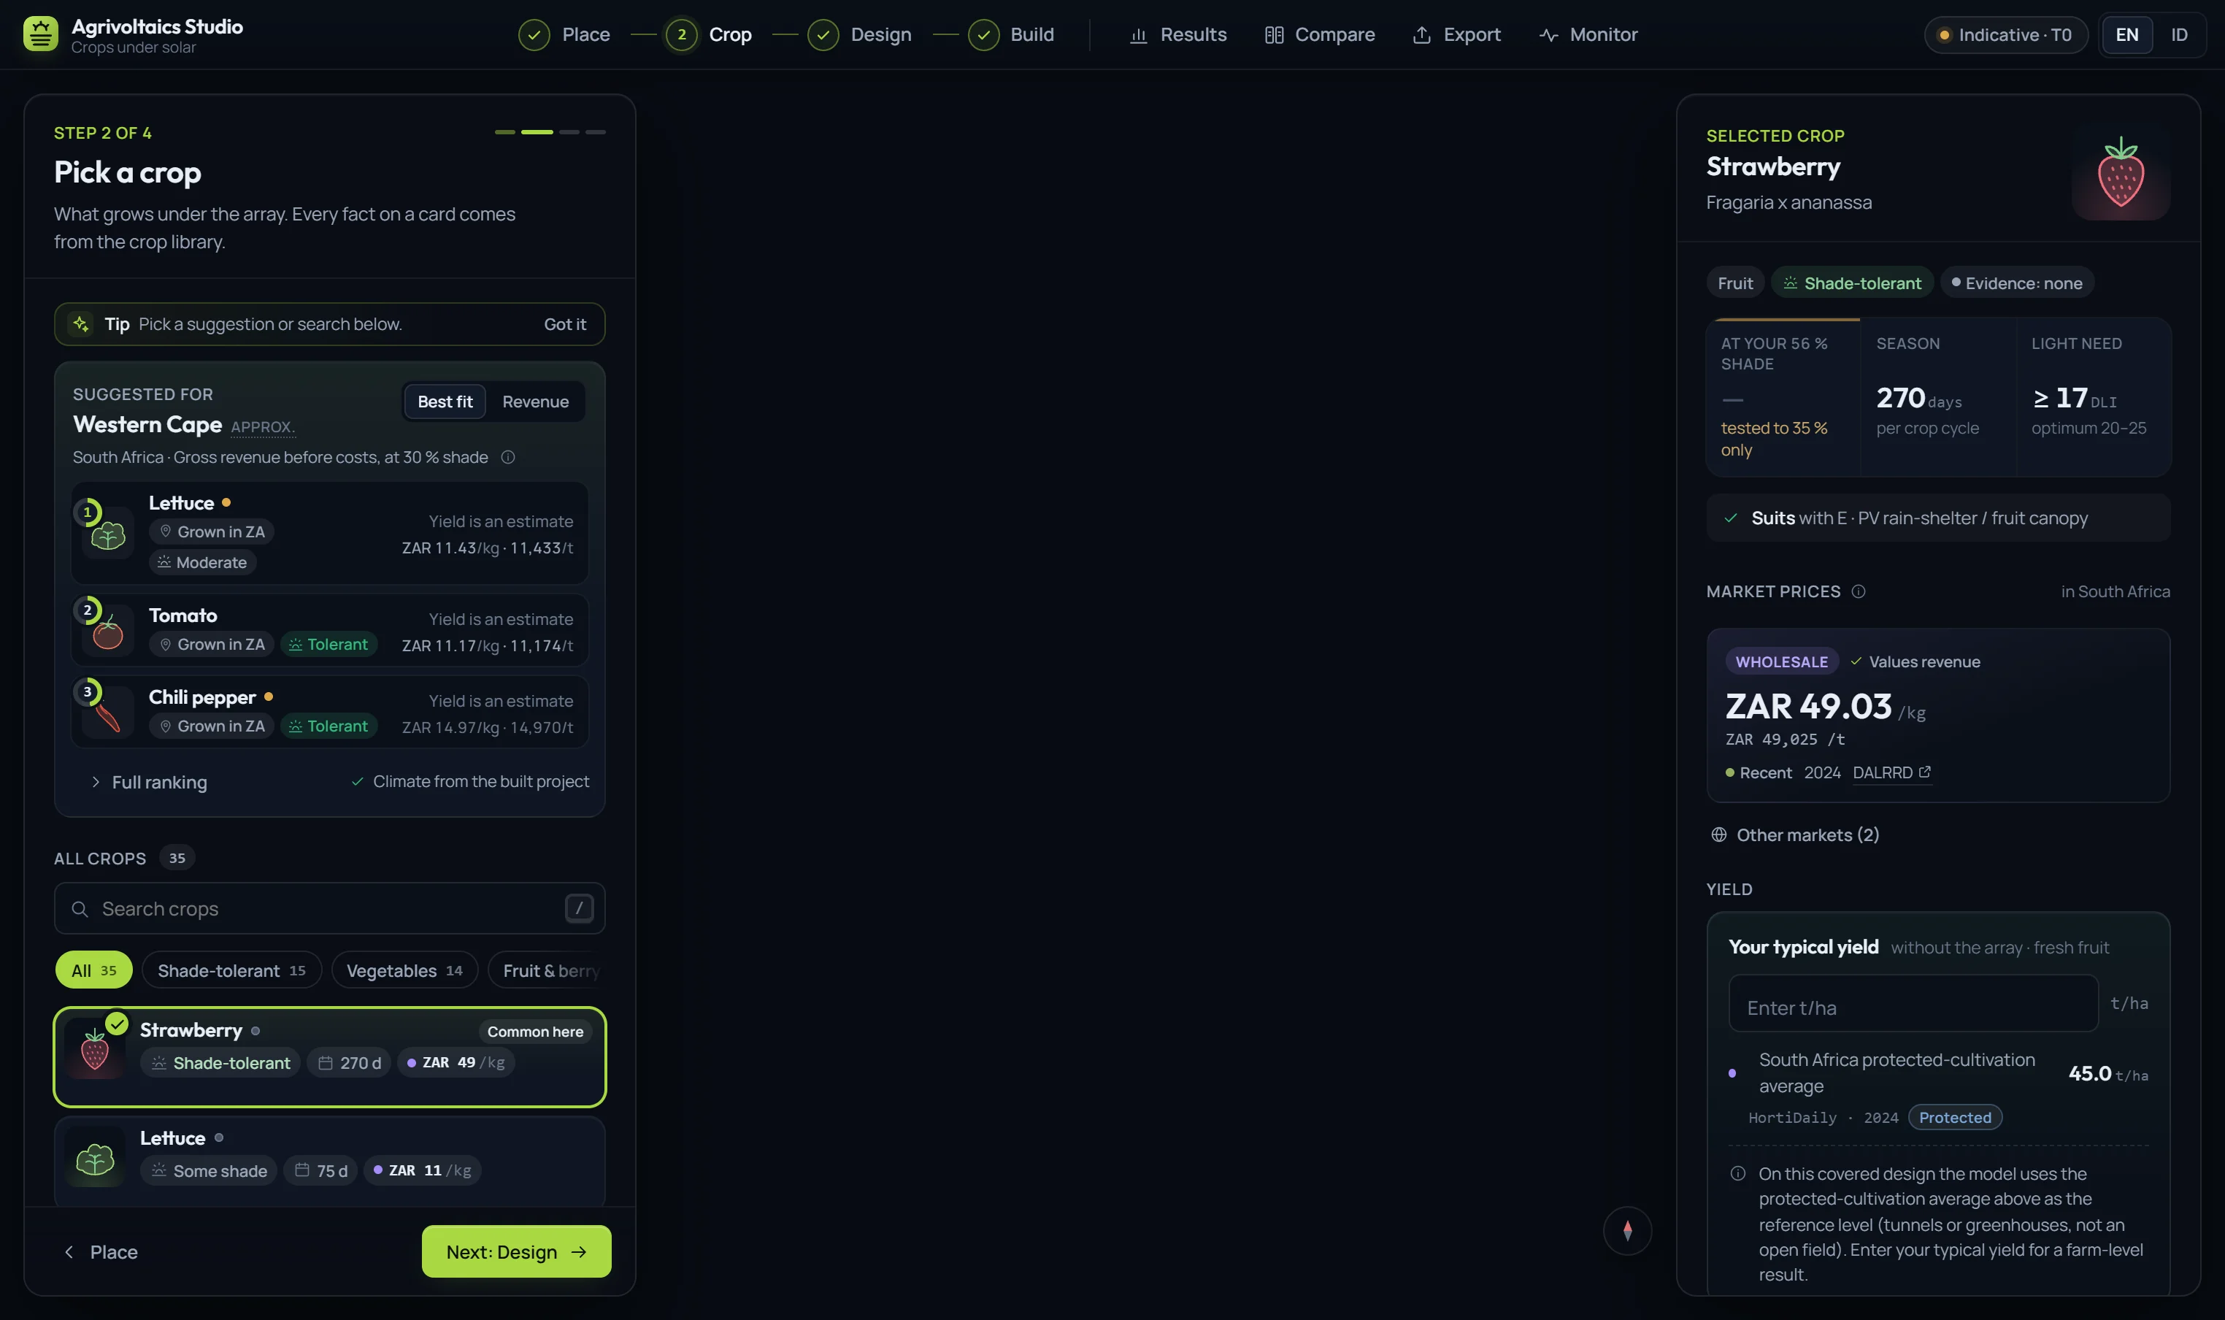Toggle the Indicative · T0 badge
The height and width of the screenshot is (1320, 2225).
[2005, 35]
